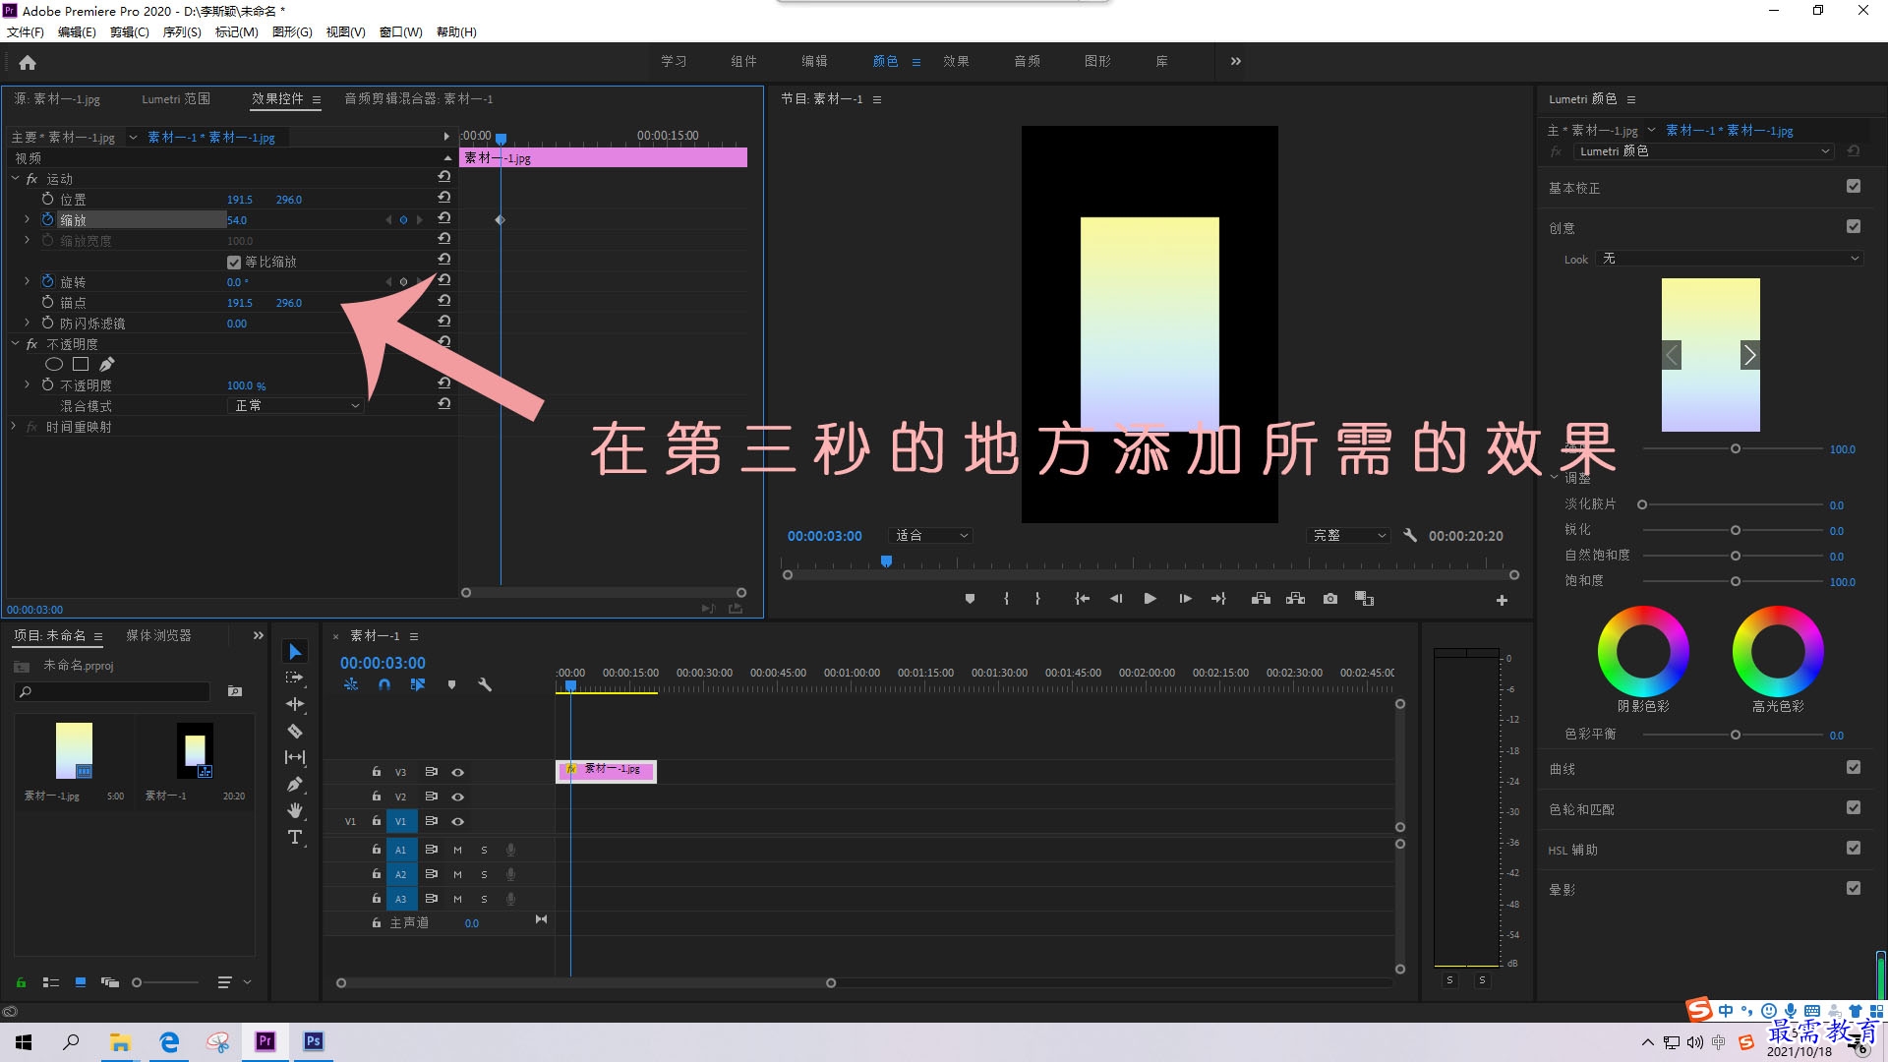The height and width of the screenshot is (1062, 1888).
Task: Open the 适合 zoom level dropdown
Action: [929, 535]
